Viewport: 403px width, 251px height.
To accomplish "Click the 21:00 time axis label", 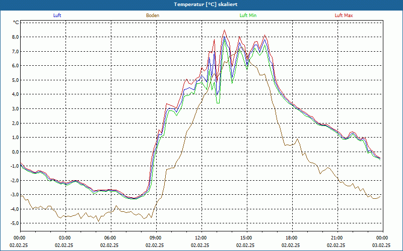I will click(338, 237).
